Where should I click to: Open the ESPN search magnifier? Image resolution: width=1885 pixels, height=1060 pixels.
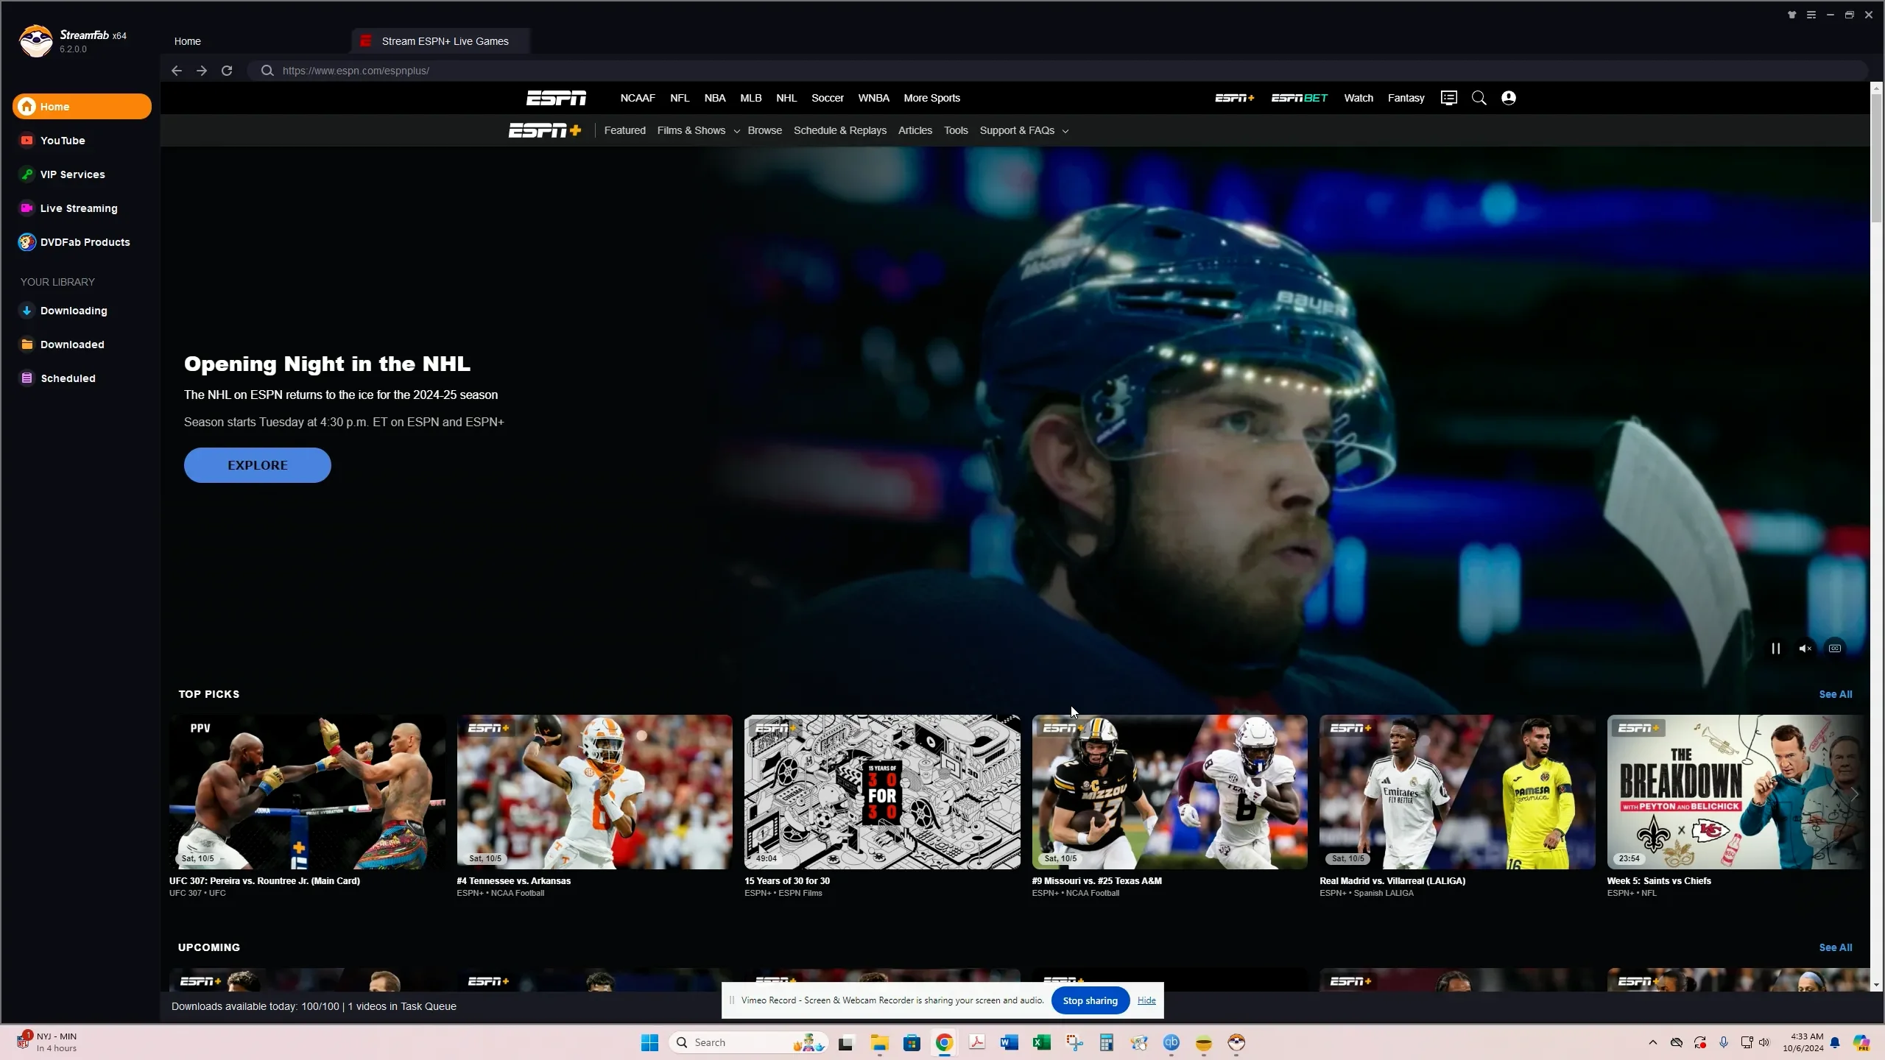click(x=1479, y=98)
